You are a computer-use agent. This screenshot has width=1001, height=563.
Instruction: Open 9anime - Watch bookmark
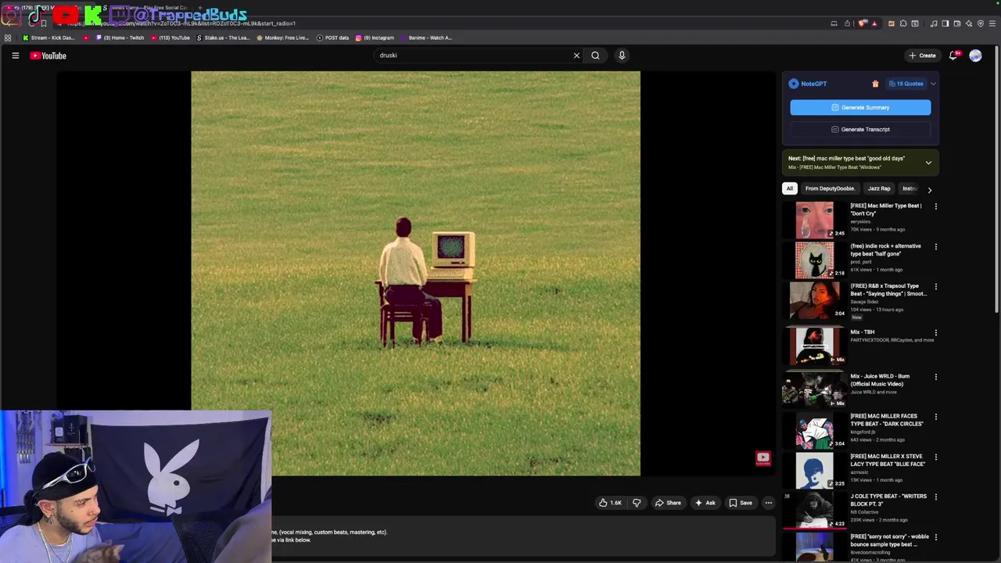coord(426,38)
